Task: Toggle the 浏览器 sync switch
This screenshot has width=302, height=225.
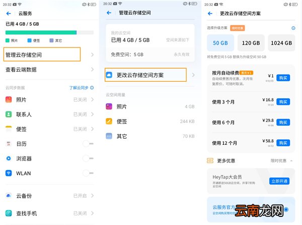Action: [x=88, y=158]
